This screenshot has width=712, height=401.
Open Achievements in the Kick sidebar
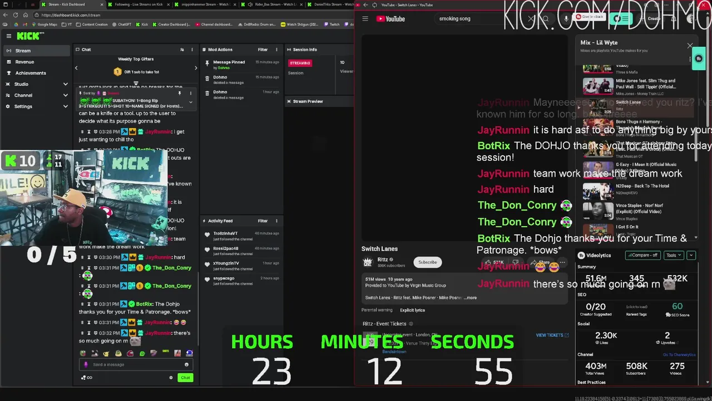[36, 73]
